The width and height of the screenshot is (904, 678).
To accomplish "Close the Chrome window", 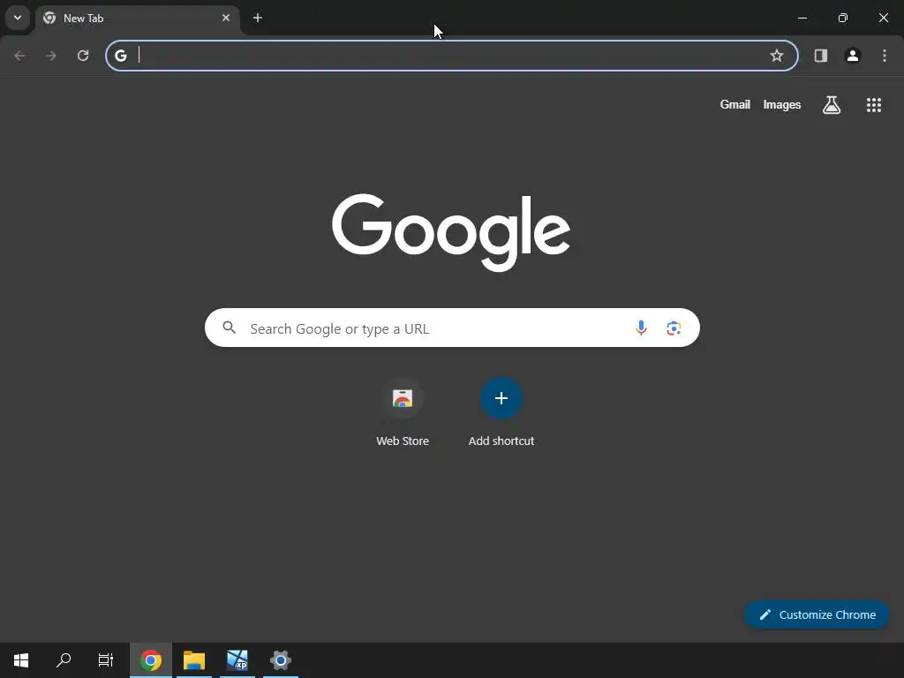I will click(x=883, y=18).
